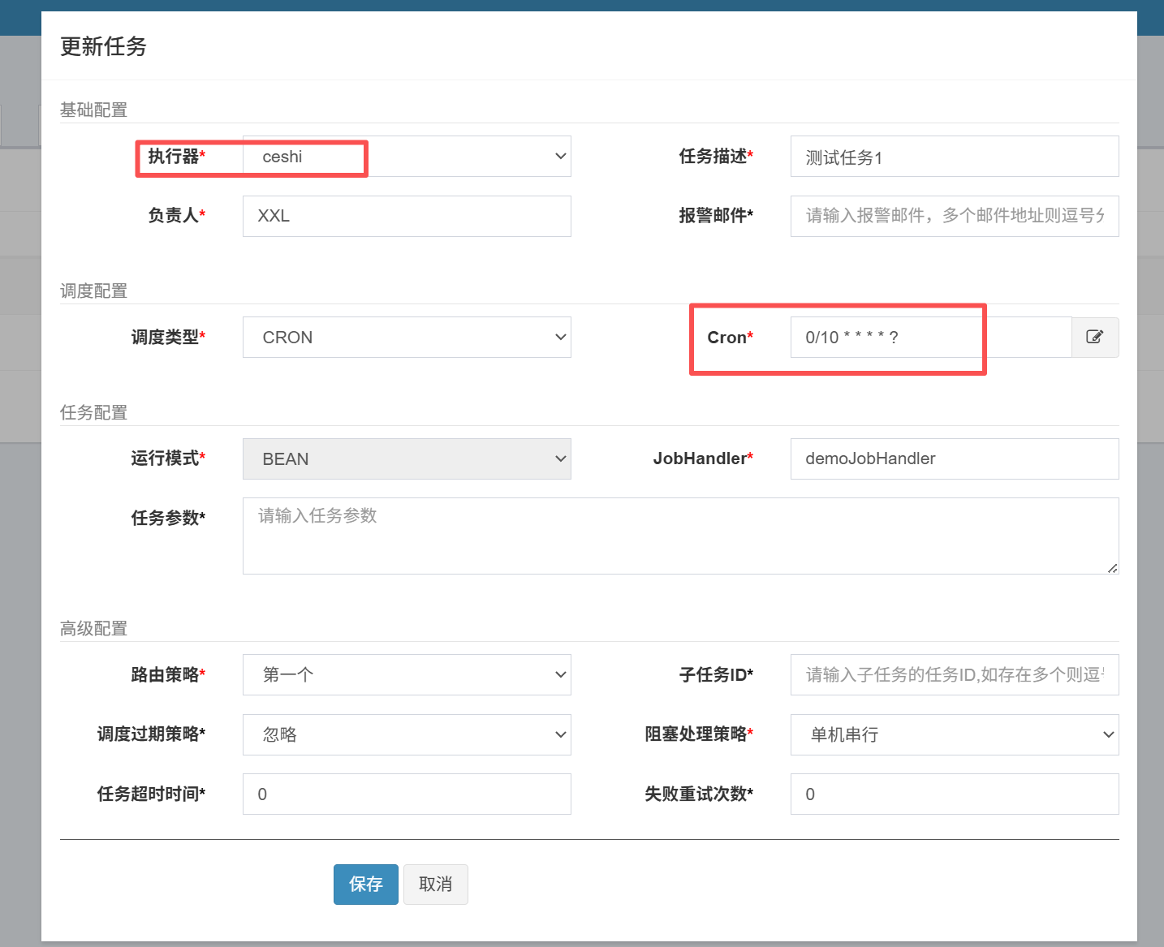Screen dimensions: 1164x947
Task: Click the Cron edit pencil icon
Action: point(1094,337)
